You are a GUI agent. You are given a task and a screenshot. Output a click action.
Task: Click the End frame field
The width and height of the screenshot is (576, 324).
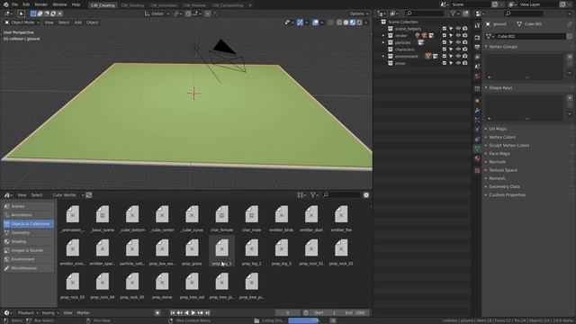coord(355,312)
